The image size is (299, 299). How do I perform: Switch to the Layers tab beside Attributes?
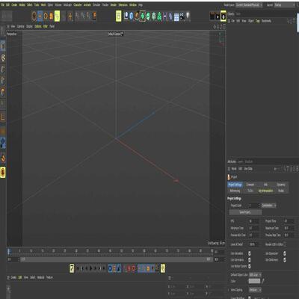[x=240, y=161]
